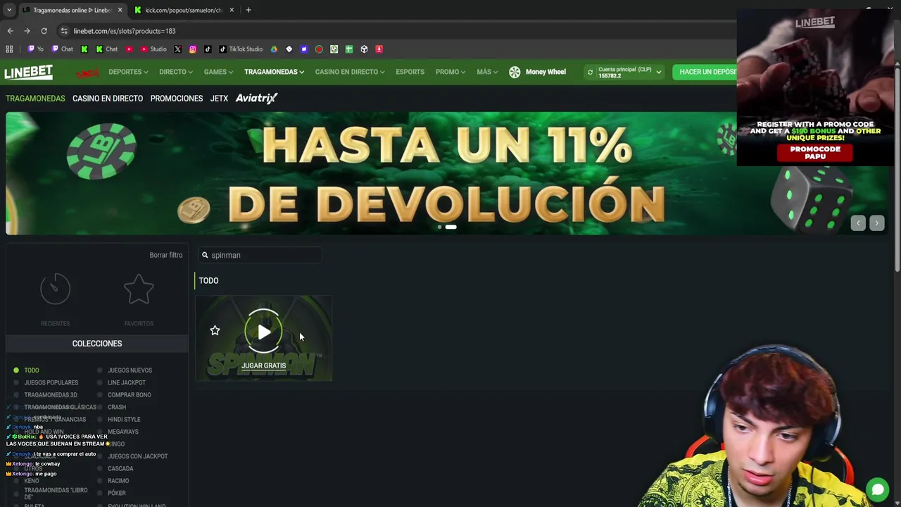901x507 pixels.
Task: Refresh the account balance icon
Action: [x=590, y=72]
